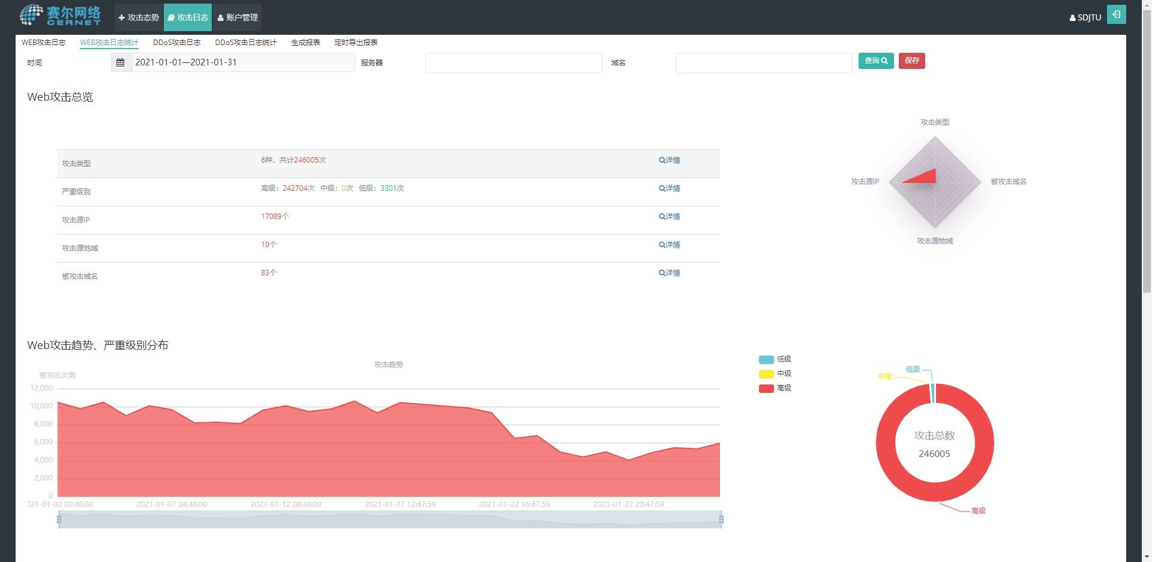Open the 详情 magnifier link for 攻击源IP

coord(670,217)
